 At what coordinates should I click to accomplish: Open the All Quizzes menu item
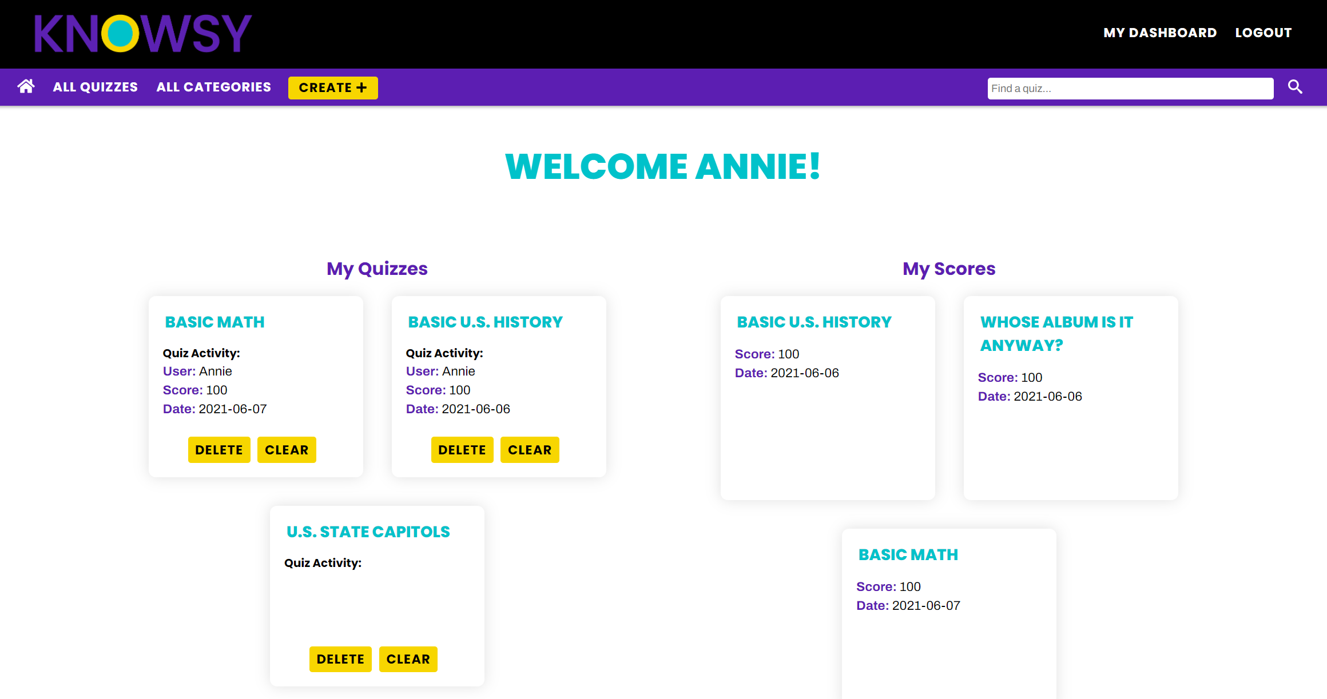pyautogui.click(x=95, y=87)
